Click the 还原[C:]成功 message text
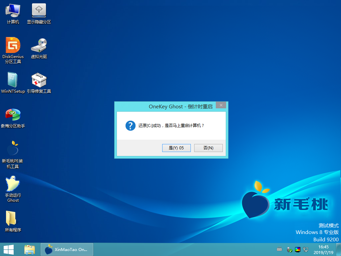The height and width of the screenshot is (256, 341). [x=171, y=126]
